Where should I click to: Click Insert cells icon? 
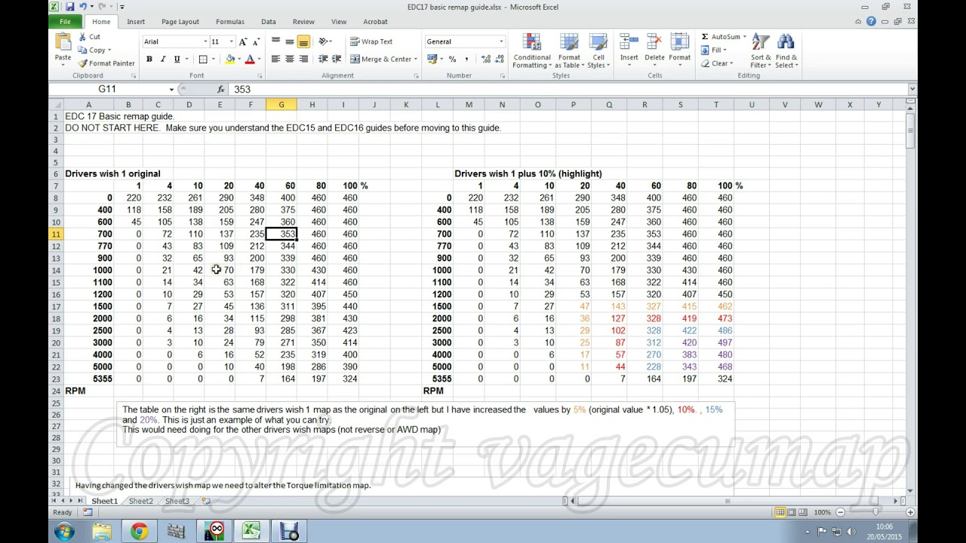629,42
